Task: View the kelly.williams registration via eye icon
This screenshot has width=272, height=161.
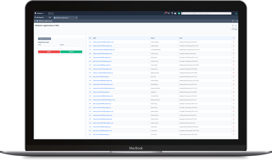Action: (90, 84)
